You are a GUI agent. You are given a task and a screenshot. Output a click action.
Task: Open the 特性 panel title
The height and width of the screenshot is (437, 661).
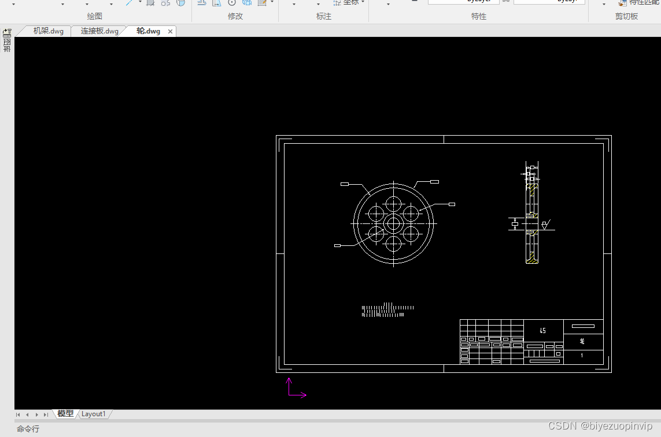click(x=478, y=16)
